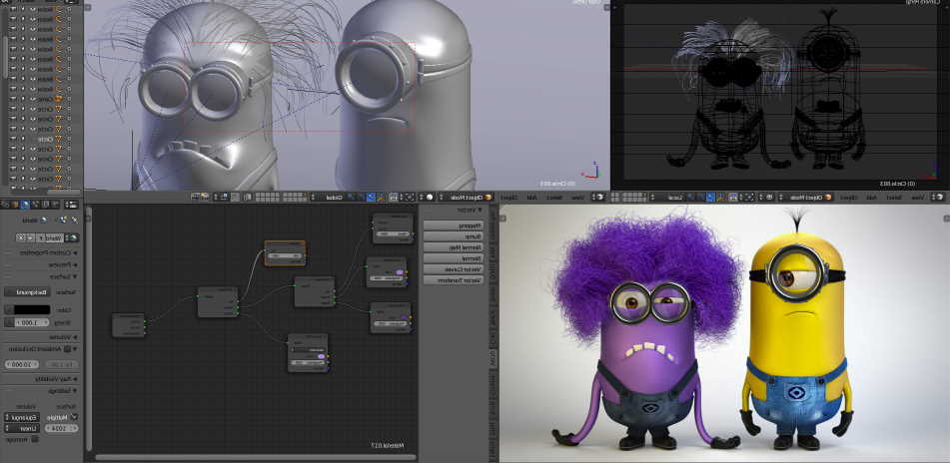The width and height of the screenshot is (950, 463).
Task: Toggle translate manipulator in camera view header
Action: pos(710,197)
